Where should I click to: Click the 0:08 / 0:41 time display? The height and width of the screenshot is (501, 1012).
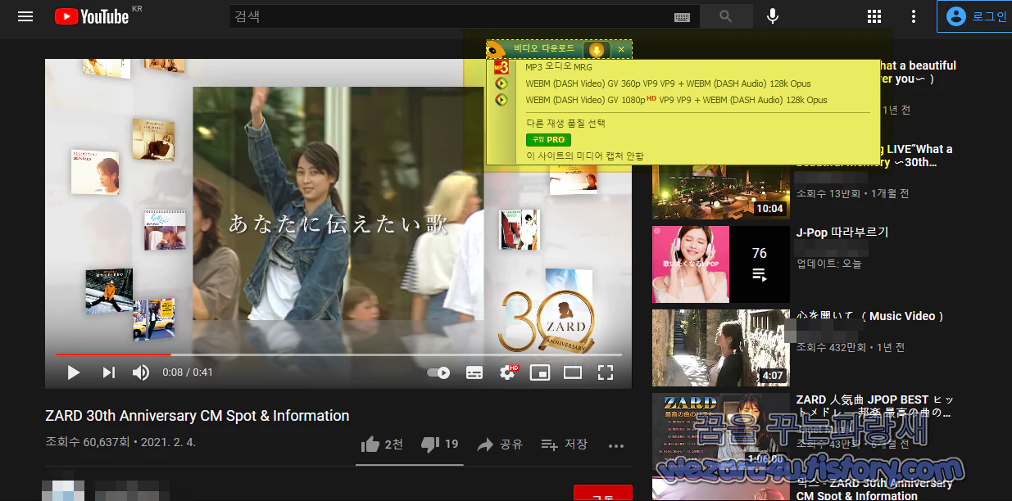click(x=188, y=372)
